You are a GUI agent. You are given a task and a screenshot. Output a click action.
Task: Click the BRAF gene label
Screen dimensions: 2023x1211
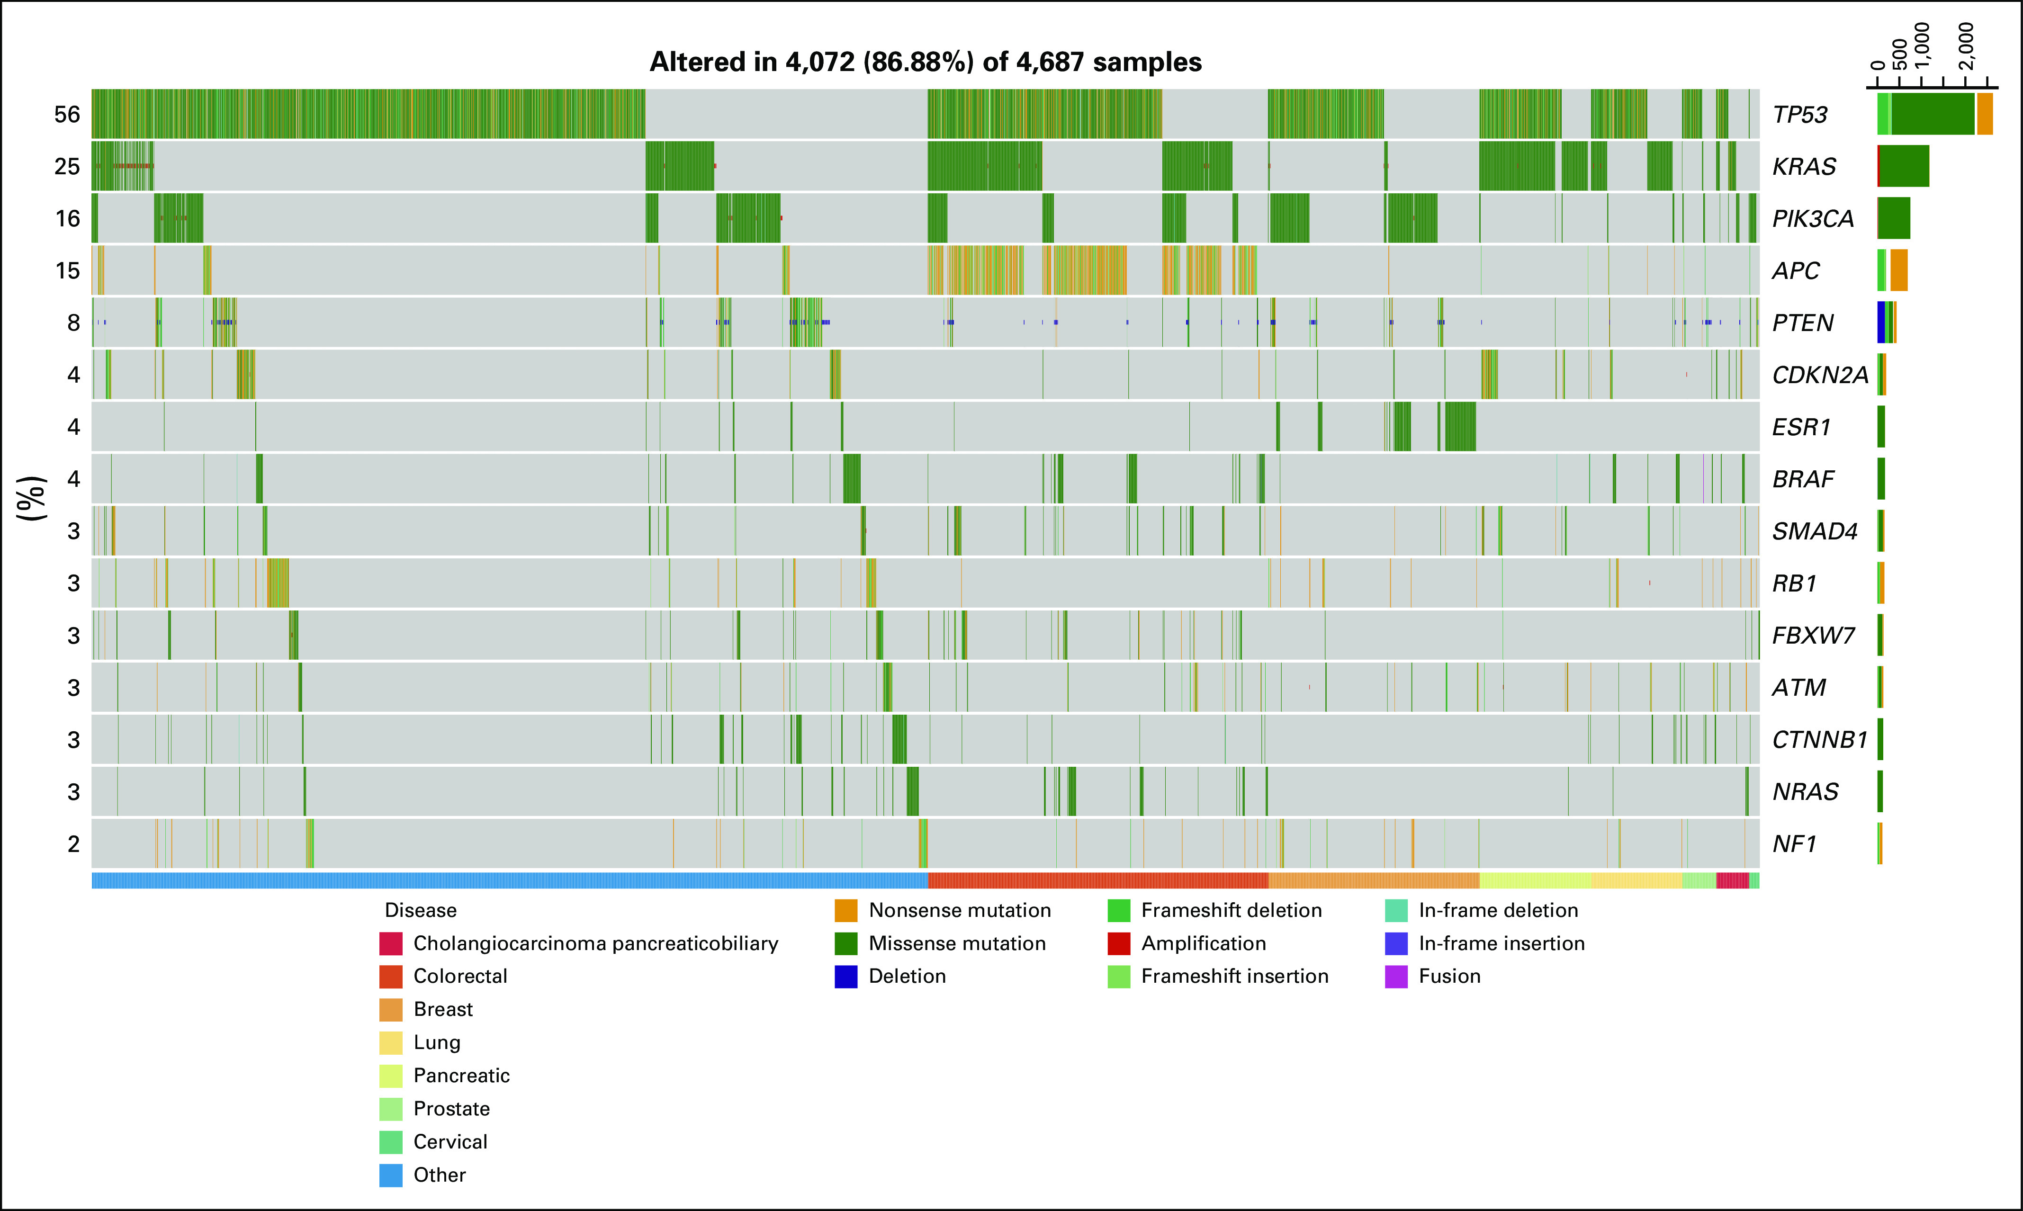1804,479
